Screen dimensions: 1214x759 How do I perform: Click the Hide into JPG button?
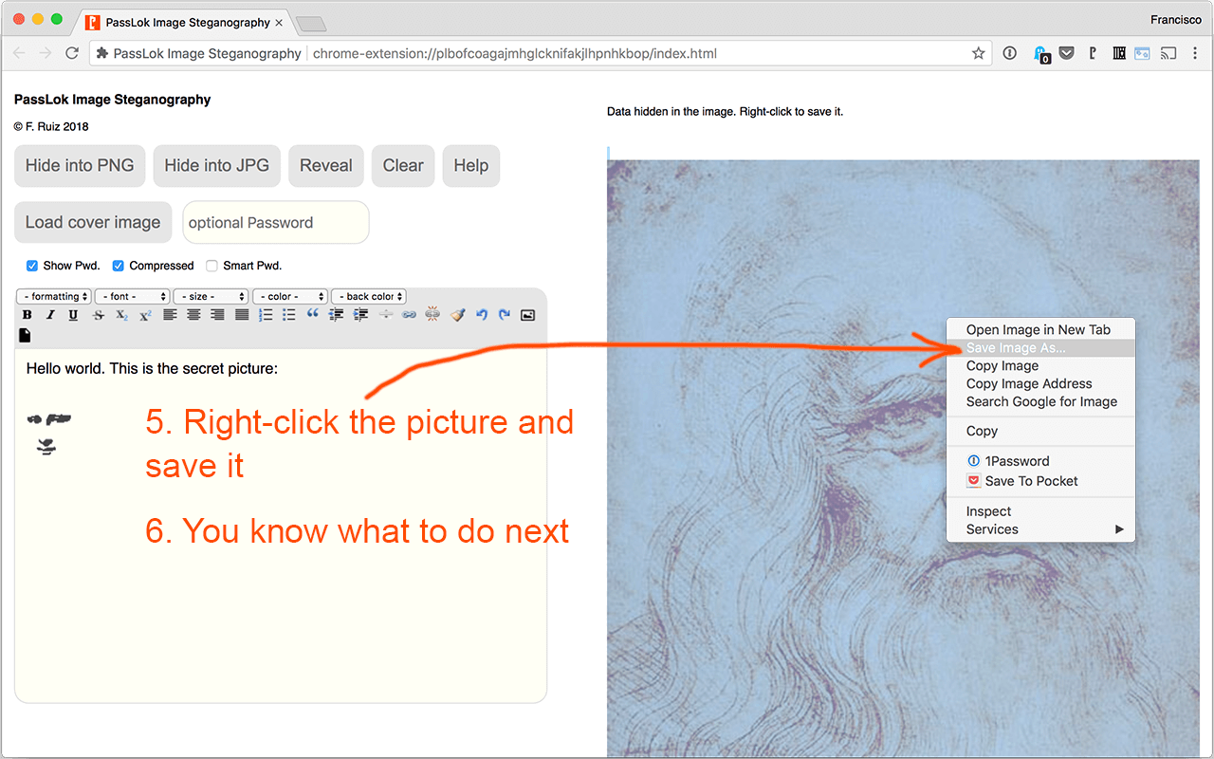pyautogui.click(x=217, y=166)
